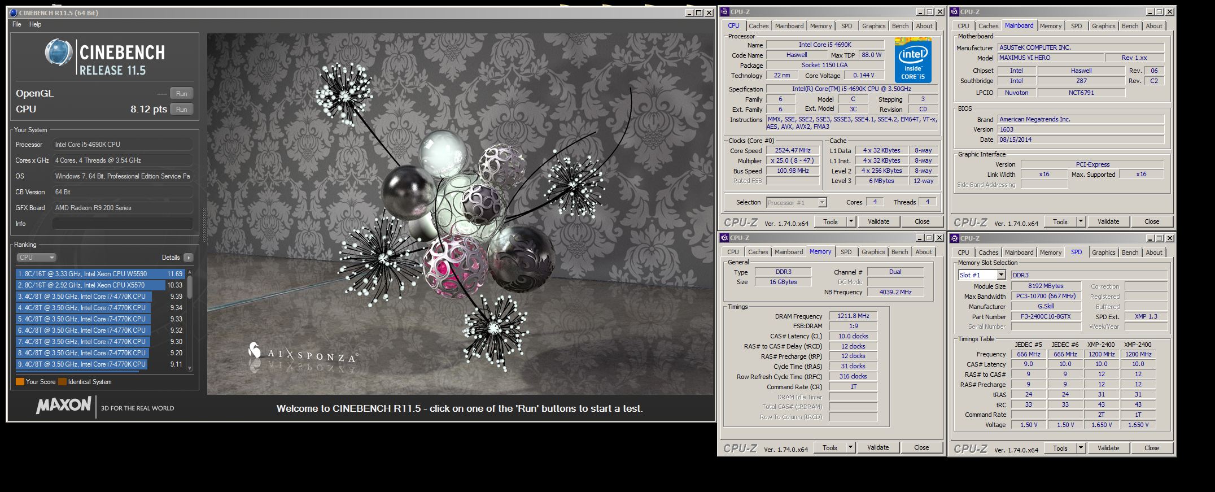
Task: Open About tab in the Mainboard CPU-Z window
Action: [1153, 26]
